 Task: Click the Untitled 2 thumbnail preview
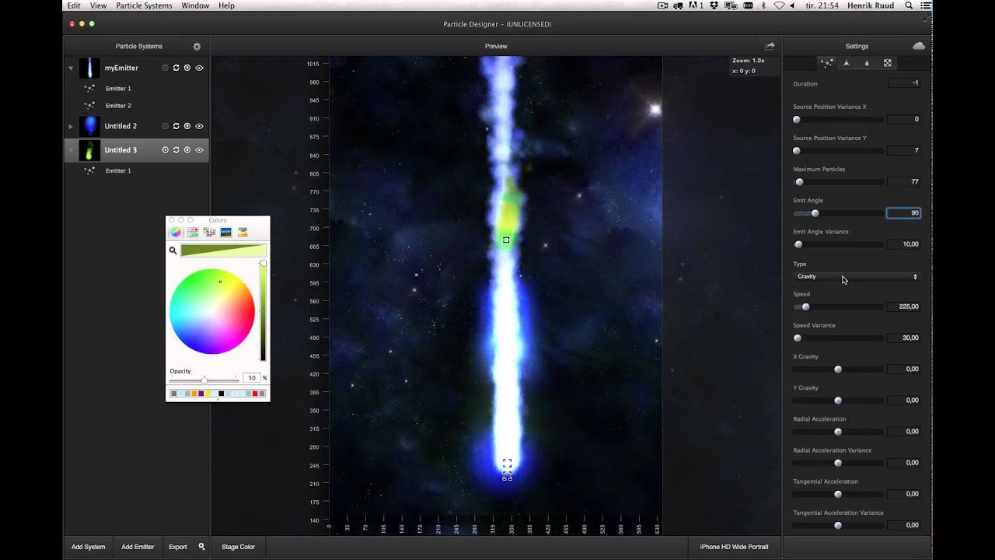point(89,126)
